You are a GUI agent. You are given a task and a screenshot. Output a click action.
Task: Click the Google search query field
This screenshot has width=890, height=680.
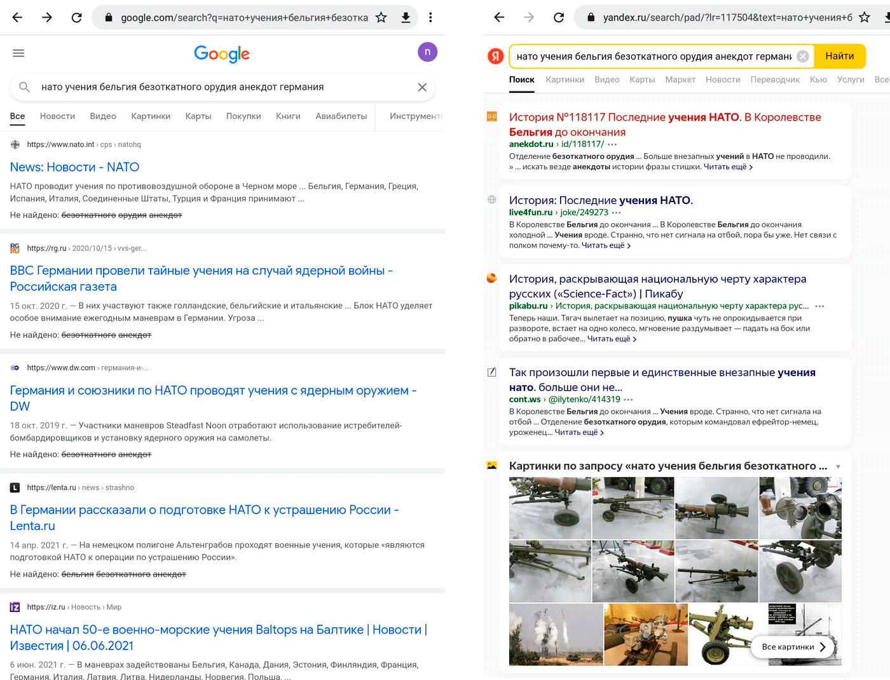coord(222,87)
